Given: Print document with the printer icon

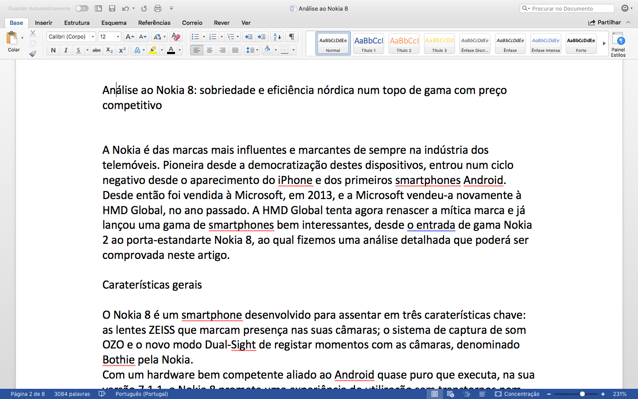Looking at the screenshot, I should pyautogui.click(x=158, y=8).
